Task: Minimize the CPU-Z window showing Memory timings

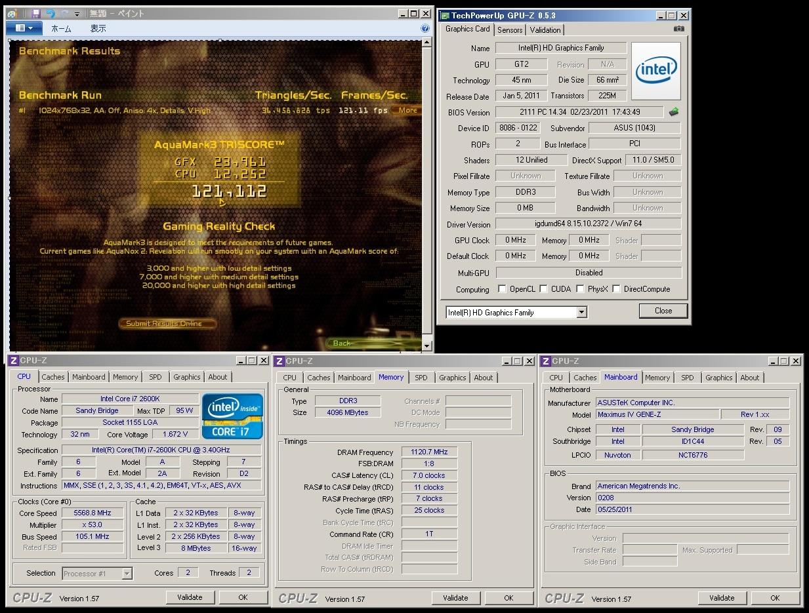Action: 506,361
